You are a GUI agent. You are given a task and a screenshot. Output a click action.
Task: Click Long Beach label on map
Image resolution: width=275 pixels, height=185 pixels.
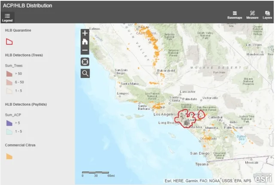[167, 123]
